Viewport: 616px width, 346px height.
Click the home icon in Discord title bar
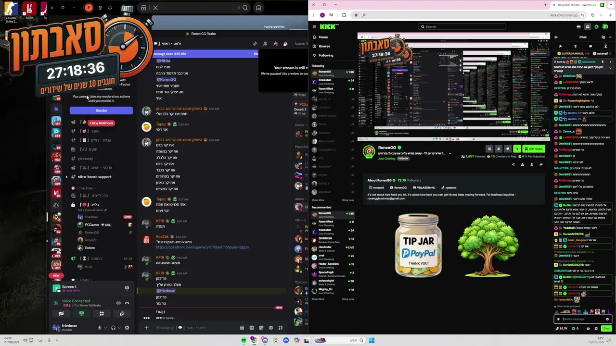(x=258, y=8)
